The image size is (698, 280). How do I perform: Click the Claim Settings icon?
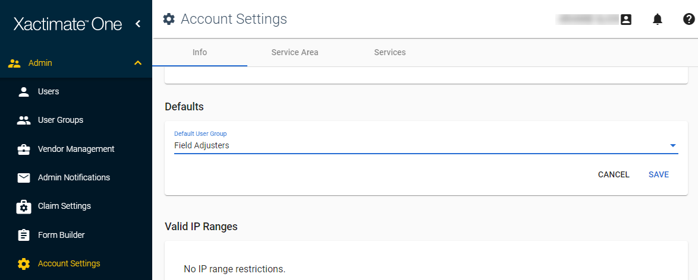(x=24, y=206)
